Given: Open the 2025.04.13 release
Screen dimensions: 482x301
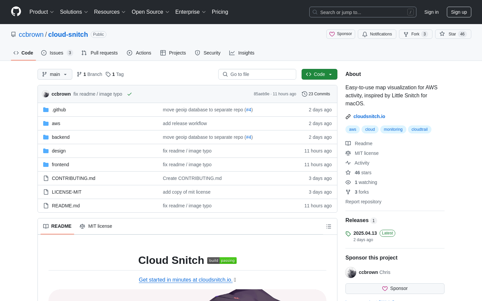Looking at the screenshot, I should [365, 233].
